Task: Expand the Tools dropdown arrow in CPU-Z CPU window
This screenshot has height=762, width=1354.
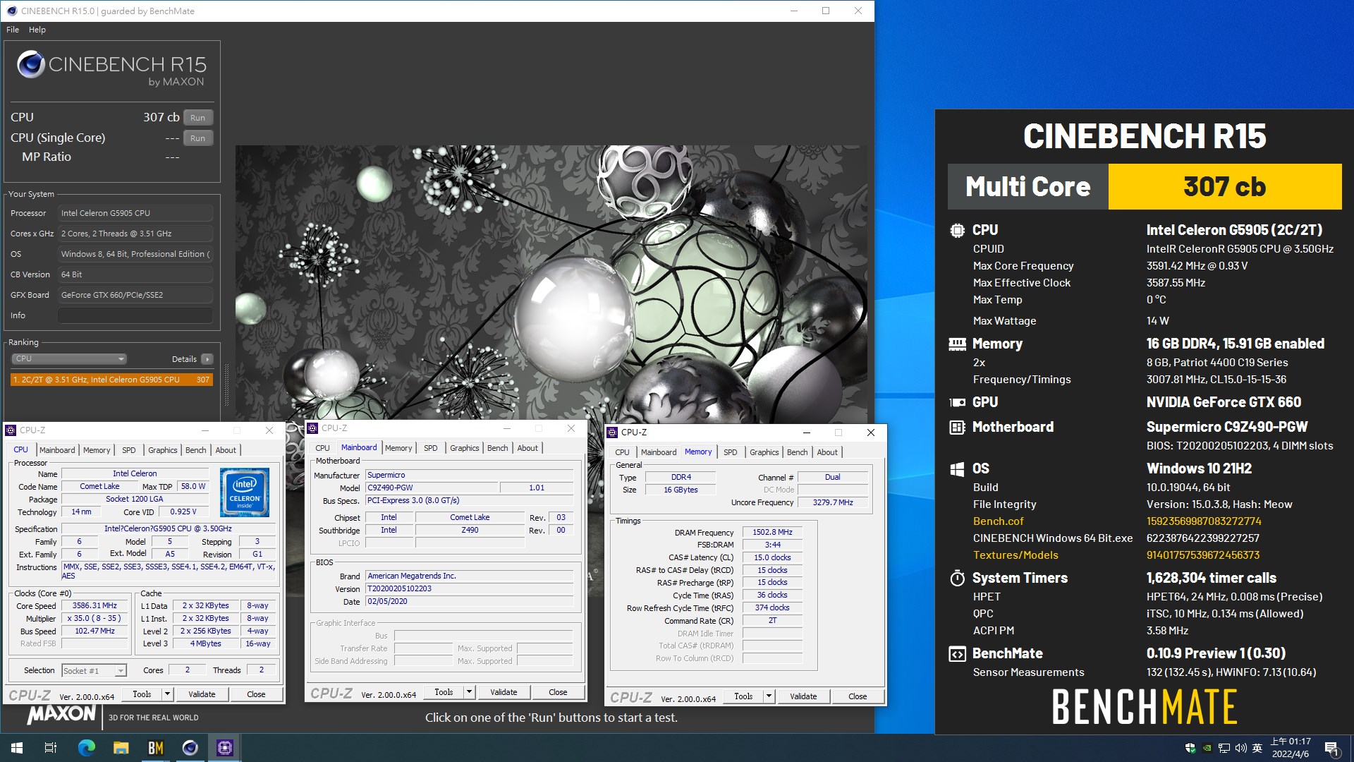Action: (167, 694)
